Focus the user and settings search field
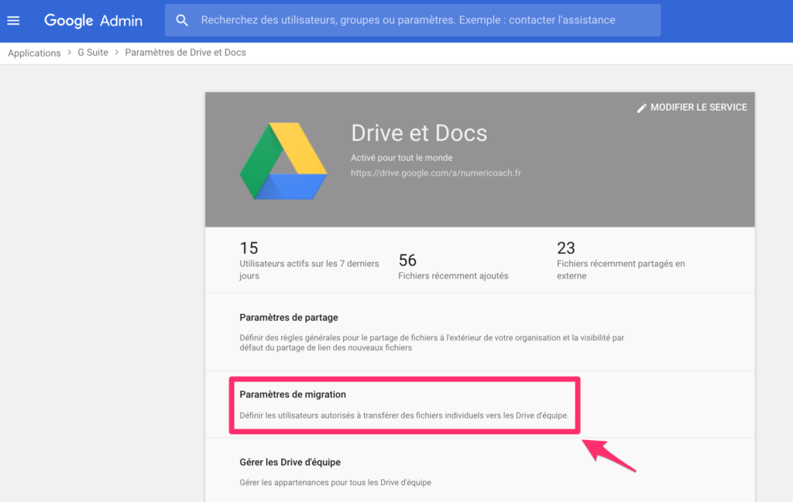The width and height of the screenshot is (793, 502). pos(412,20)
